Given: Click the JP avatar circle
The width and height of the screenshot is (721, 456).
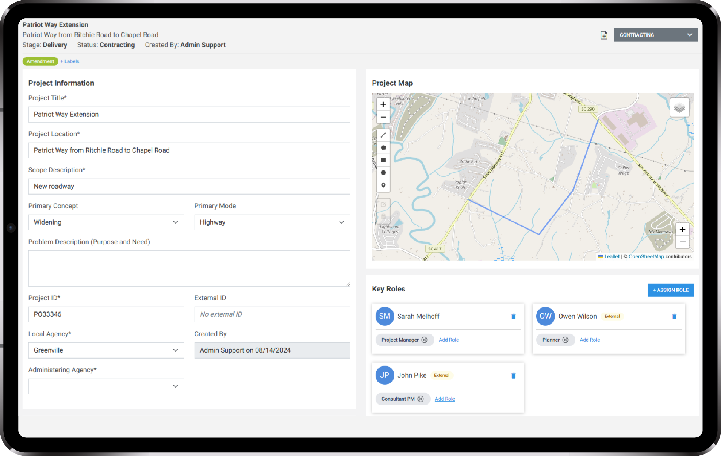Looking at the screenshot, I should [x=385, y=375].
